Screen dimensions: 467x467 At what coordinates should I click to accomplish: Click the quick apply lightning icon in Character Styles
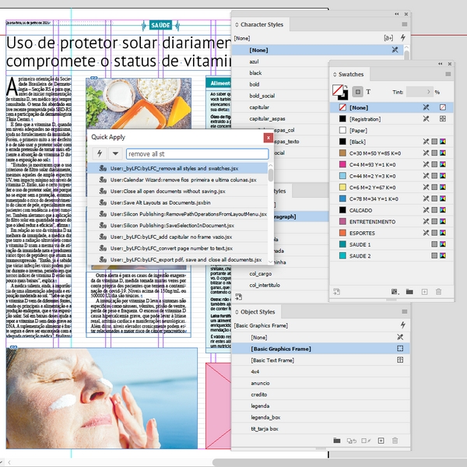click(x=403, y=37)
